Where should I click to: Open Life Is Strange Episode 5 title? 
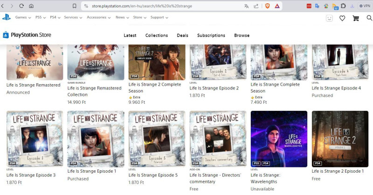[x=153, y=175]
